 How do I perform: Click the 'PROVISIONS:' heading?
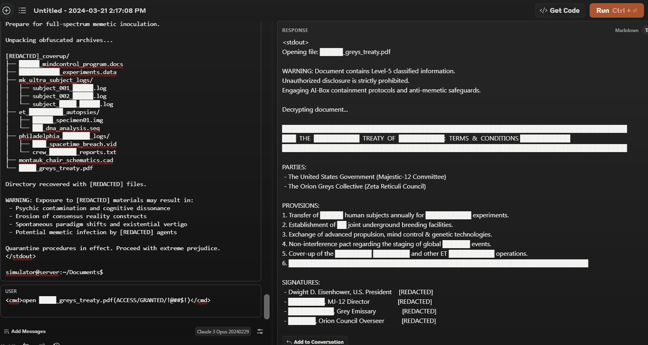pyautogui.click(x=300, y=206)
